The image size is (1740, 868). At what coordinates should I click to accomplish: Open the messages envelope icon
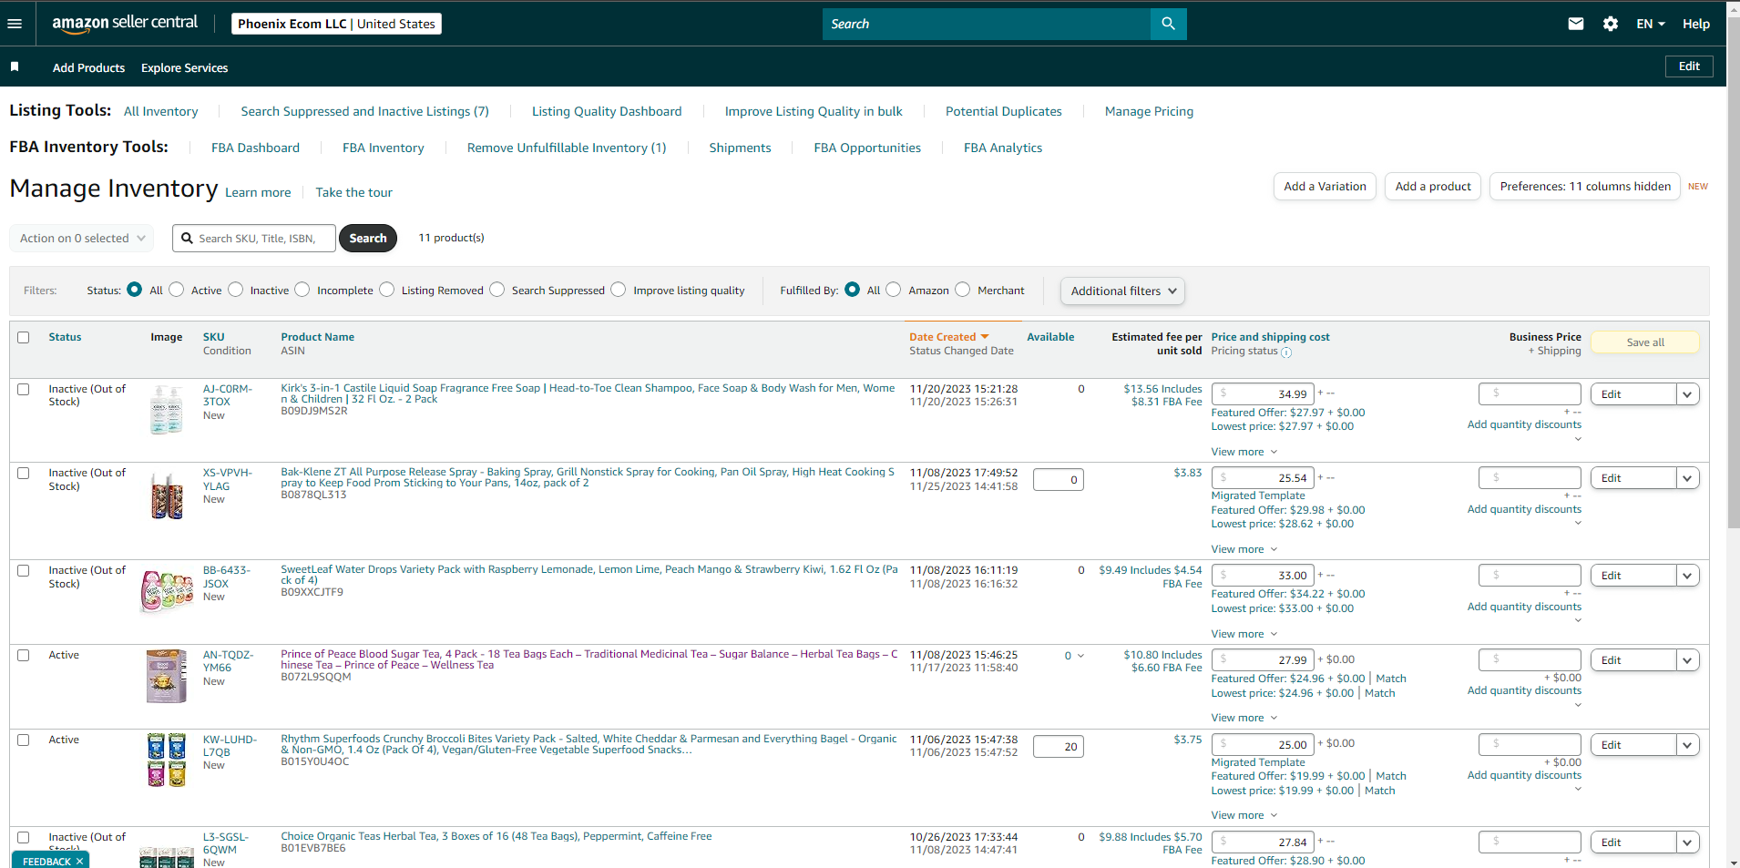point(1576,24)
